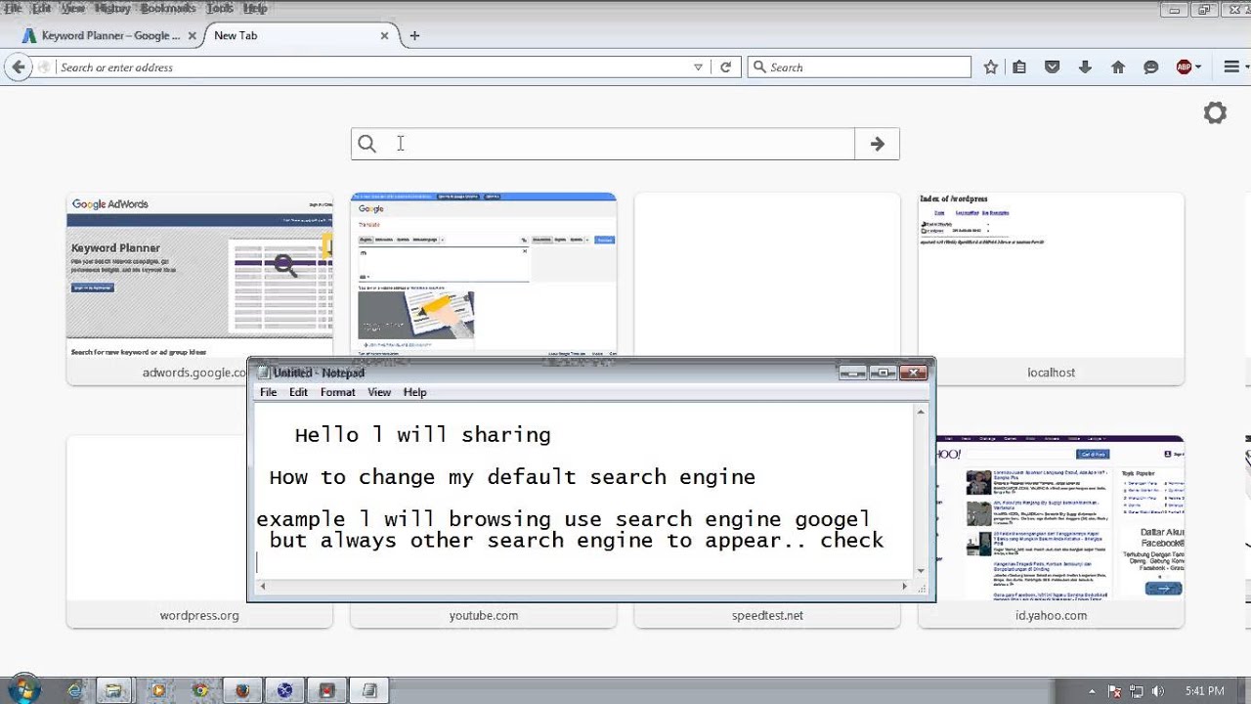Open Windows Explorer folder in taskbar
The image size is (1251, 704).
(114, 690)
